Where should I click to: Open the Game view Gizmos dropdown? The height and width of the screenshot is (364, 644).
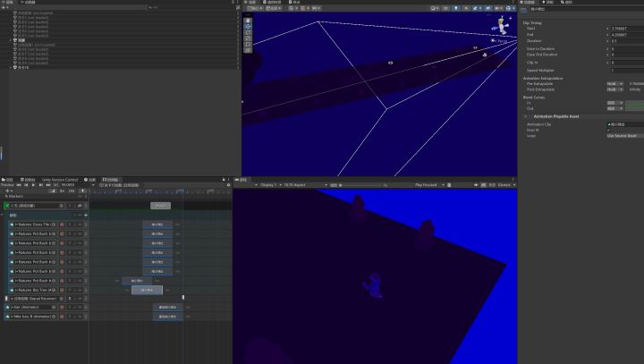(x=506, y=185)
